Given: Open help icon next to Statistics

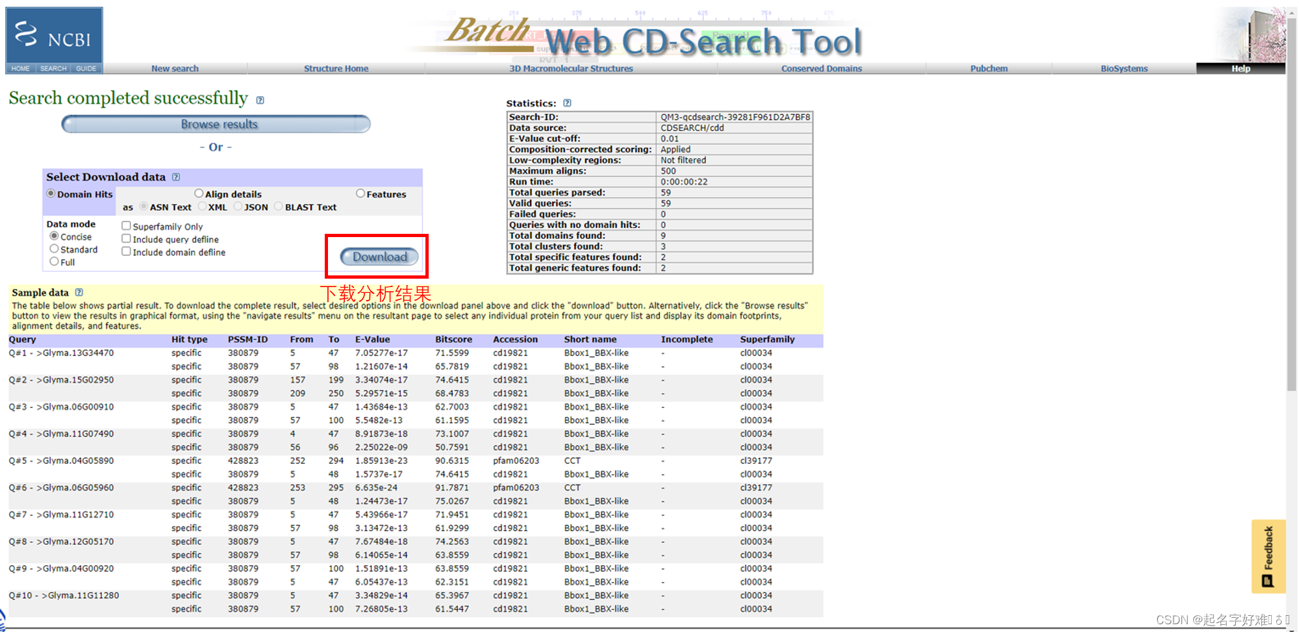Looking at the screenshot, I should click(567, 103).
